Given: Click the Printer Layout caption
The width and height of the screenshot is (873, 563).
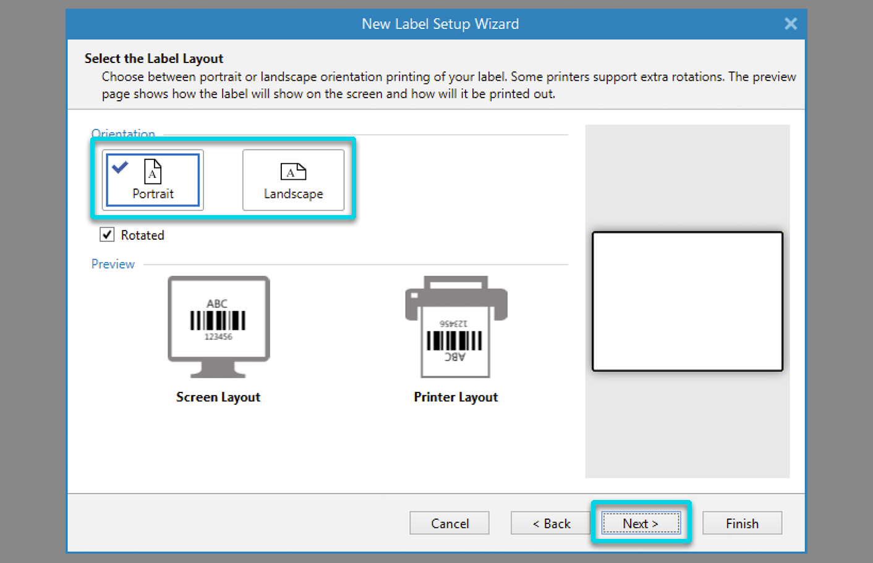Looking at the screenshot, I should pyautogui.click(x=456, y=397).
